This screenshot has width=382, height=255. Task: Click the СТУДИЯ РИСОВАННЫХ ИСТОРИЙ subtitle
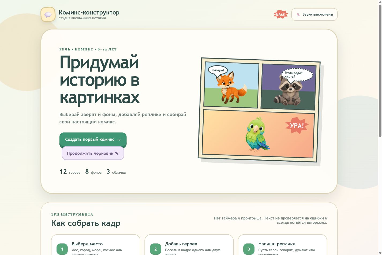click(82, 18)
